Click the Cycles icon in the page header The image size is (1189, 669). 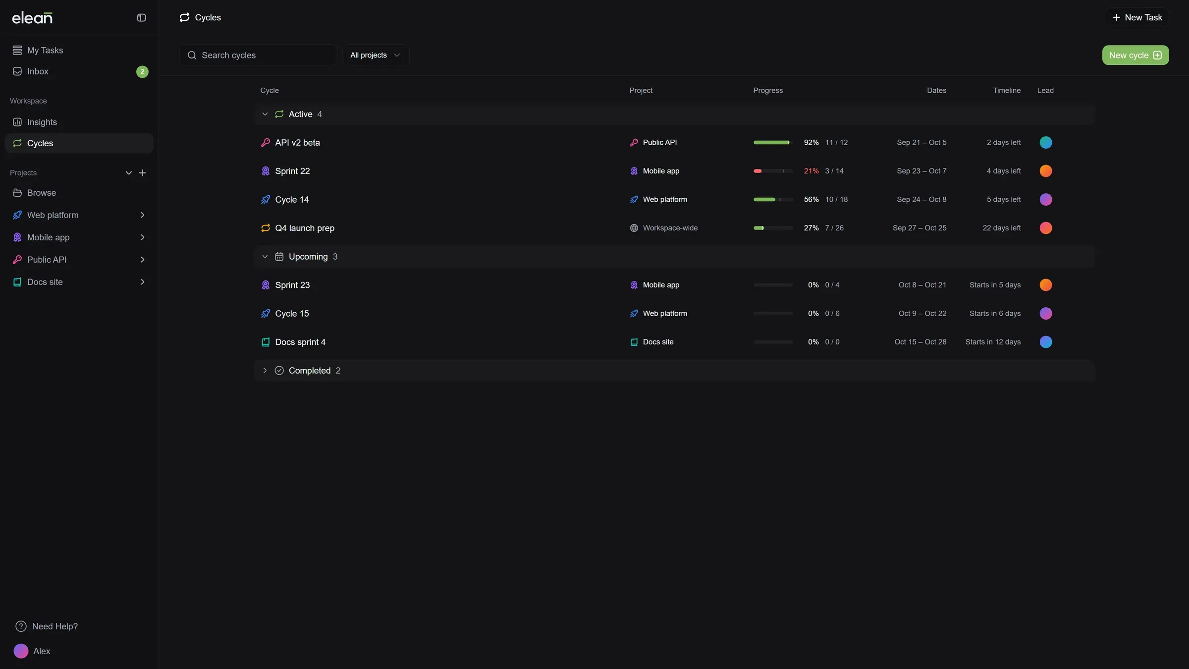tap(184, 17)
